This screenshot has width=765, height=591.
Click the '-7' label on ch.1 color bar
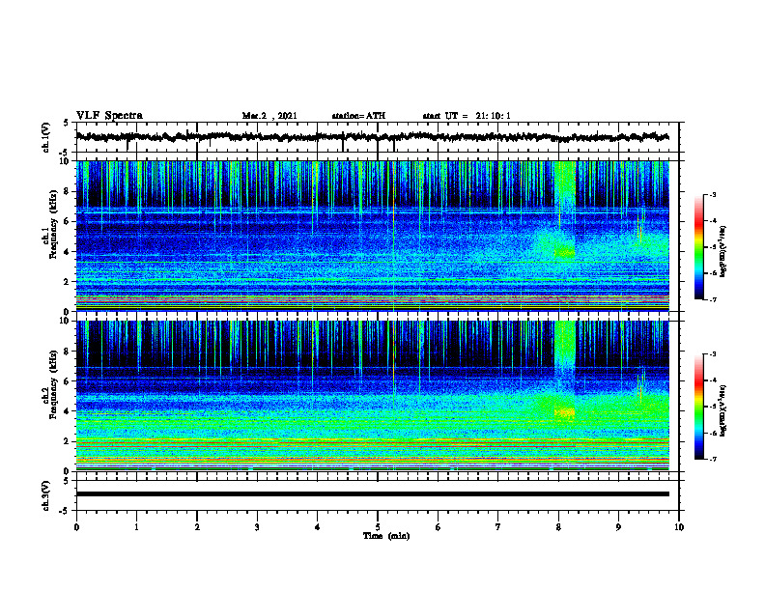[712, 299]
